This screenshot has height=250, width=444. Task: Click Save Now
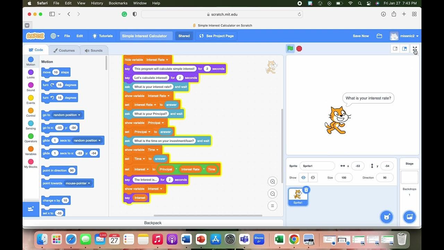pyautogui.click(x=361, y=36)
